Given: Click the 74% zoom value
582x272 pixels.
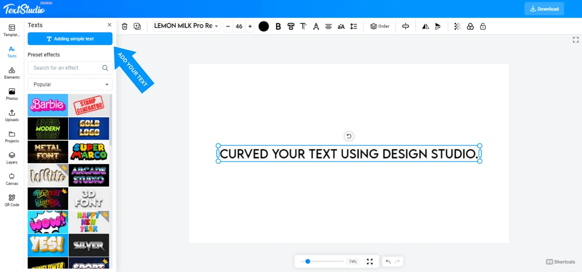Looking at the screenshot, I should 353,262.
